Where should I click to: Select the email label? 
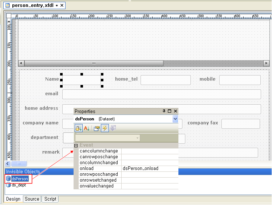coord(52,94)
